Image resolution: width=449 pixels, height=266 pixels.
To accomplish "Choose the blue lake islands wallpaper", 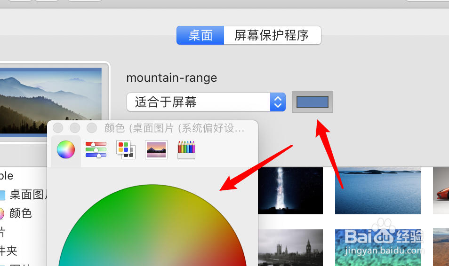I will (x=378, y=190).
